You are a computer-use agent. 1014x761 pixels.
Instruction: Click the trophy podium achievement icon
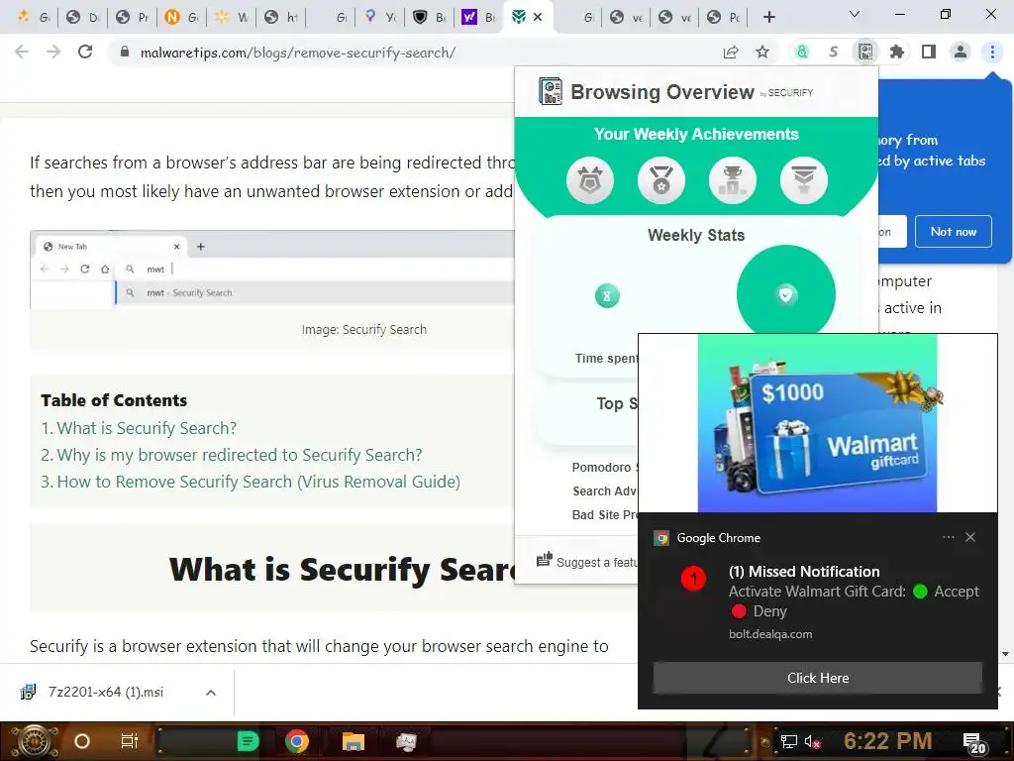[x=732, y=180]
